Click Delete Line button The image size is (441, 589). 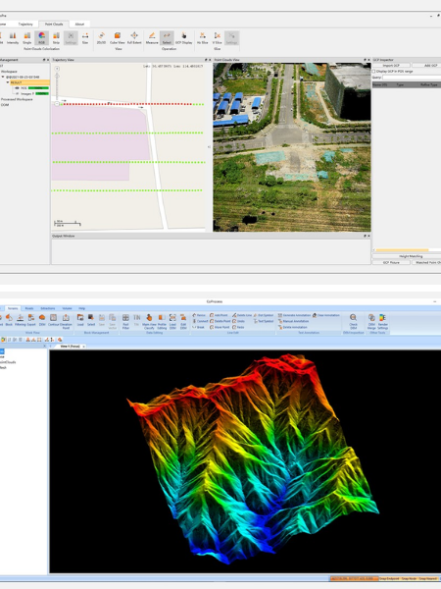(242, 315)
